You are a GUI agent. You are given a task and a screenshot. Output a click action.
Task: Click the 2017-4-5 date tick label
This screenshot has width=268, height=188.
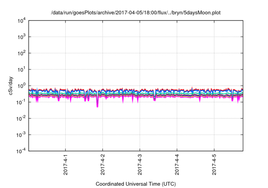[214, 166]
